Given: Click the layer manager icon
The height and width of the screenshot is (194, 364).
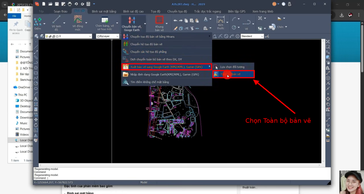Looking at the screenshot, I should point(36,36).
